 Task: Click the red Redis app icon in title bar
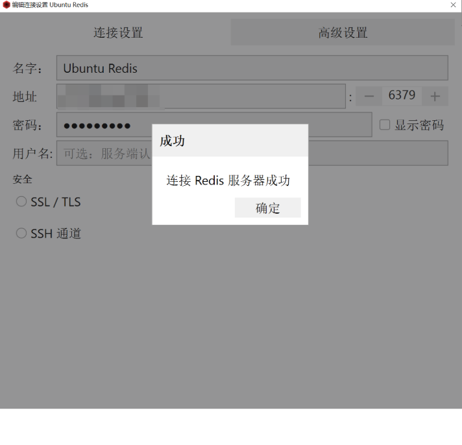point(6,5)
